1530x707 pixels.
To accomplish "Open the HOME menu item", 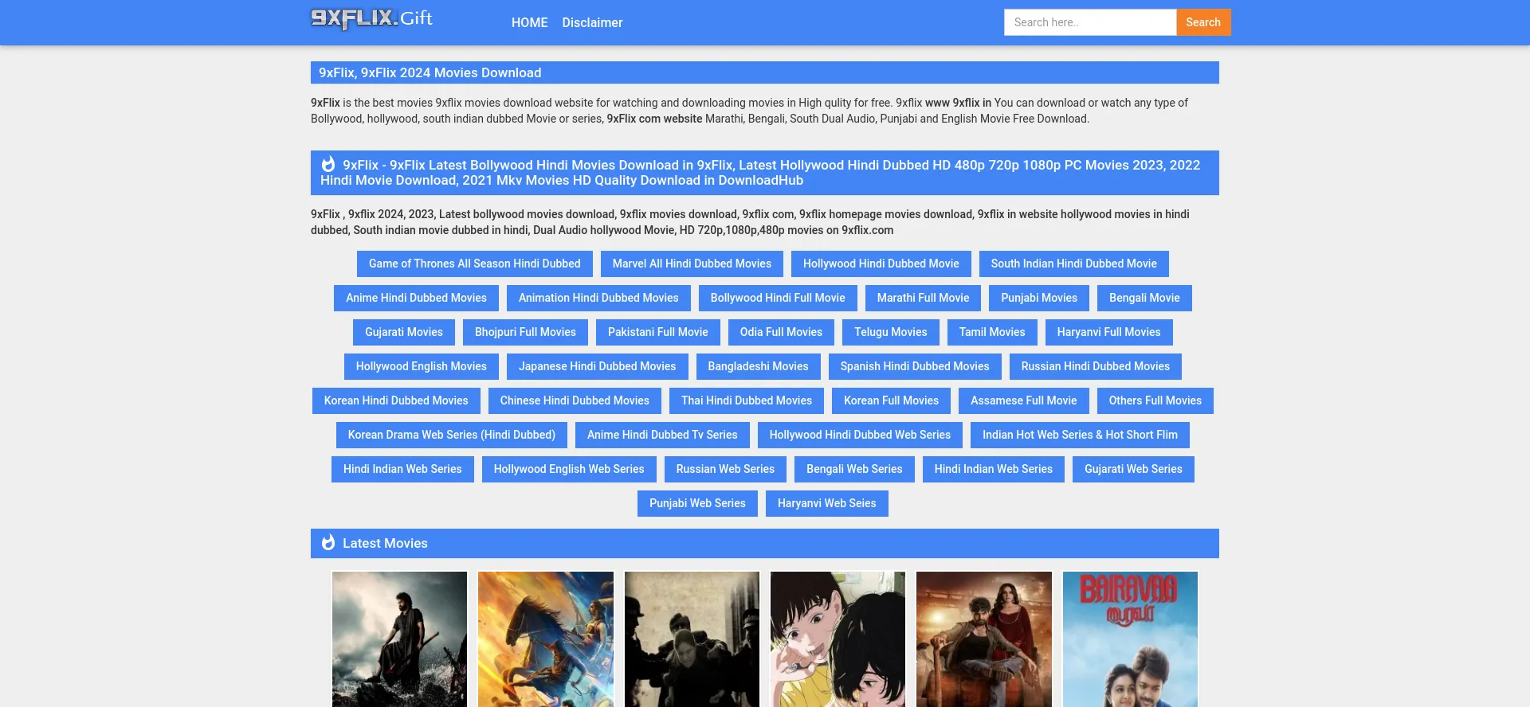I will pyautogui.click(x=530, y=22).
